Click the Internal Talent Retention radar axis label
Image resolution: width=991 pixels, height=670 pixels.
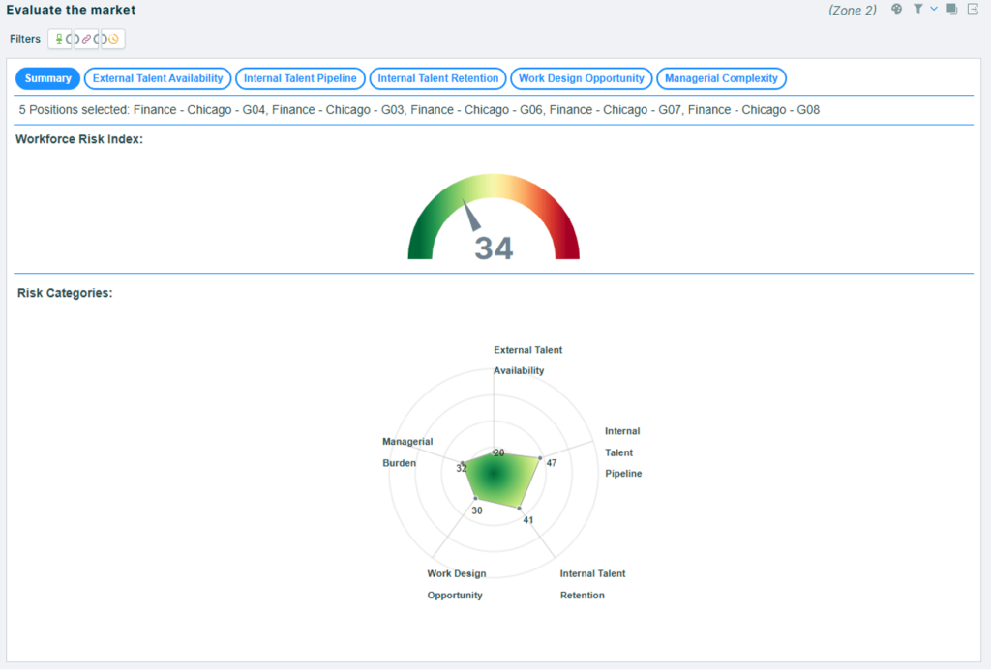tap(592, 584)
